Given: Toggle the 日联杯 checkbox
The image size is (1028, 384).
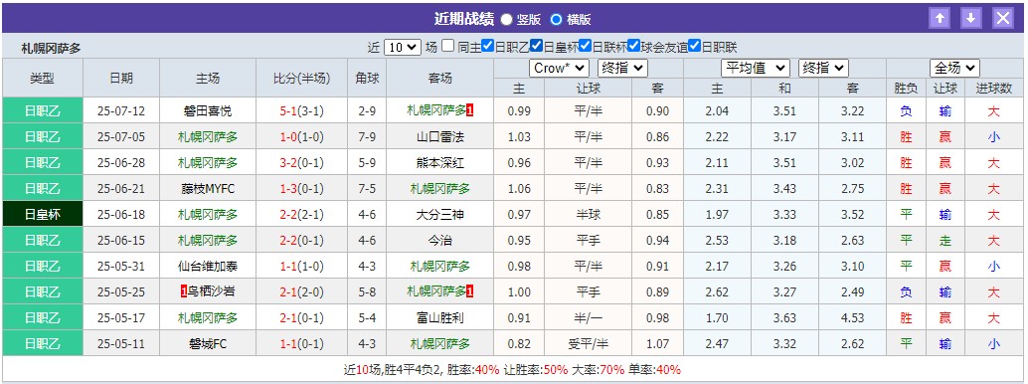Looking at the screenshot, I should coord(586,46).
